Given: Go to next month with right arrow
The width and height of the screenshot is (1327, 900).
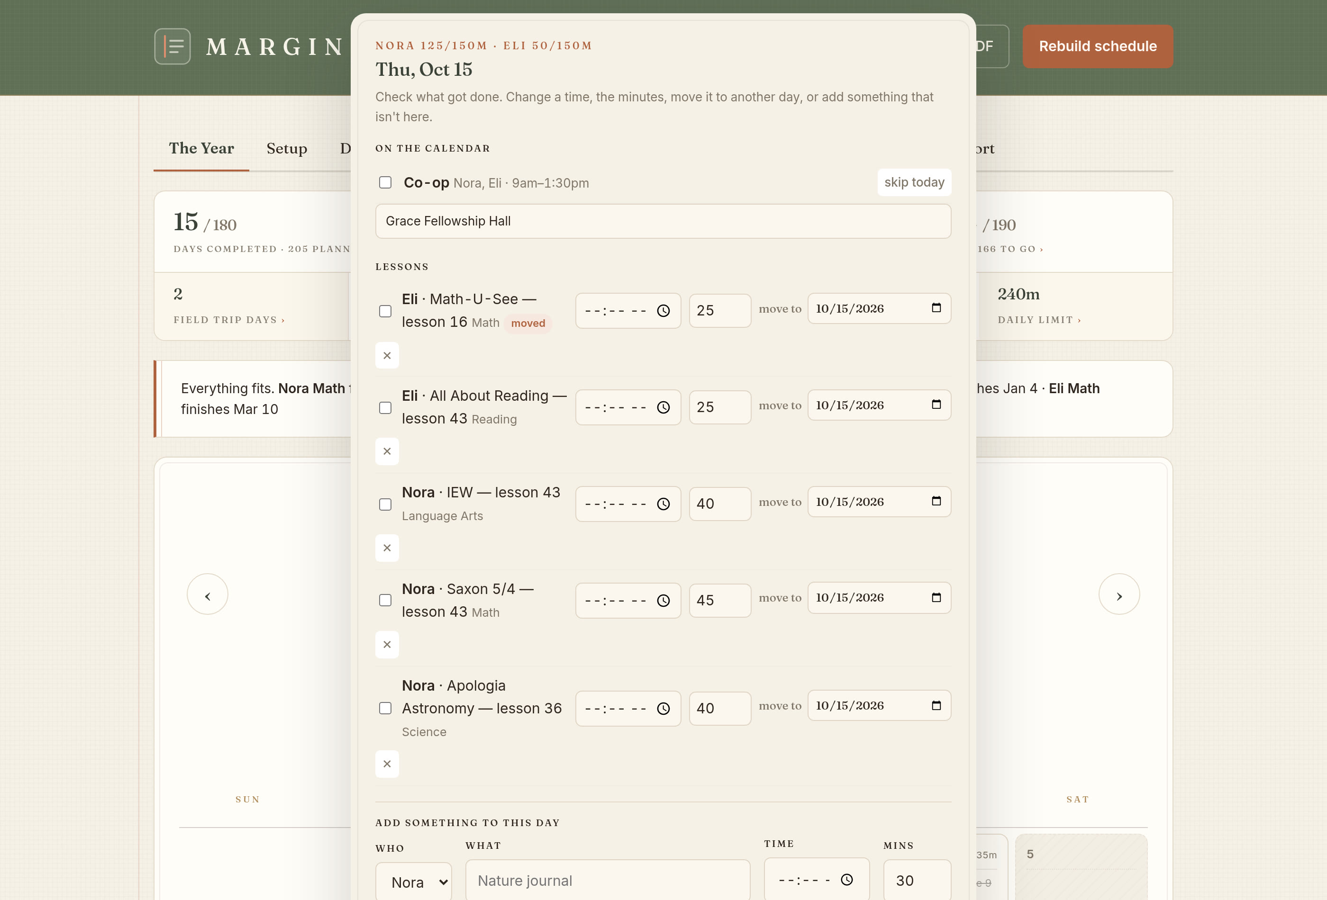Looking at the screenshot, I should 1119,594.
